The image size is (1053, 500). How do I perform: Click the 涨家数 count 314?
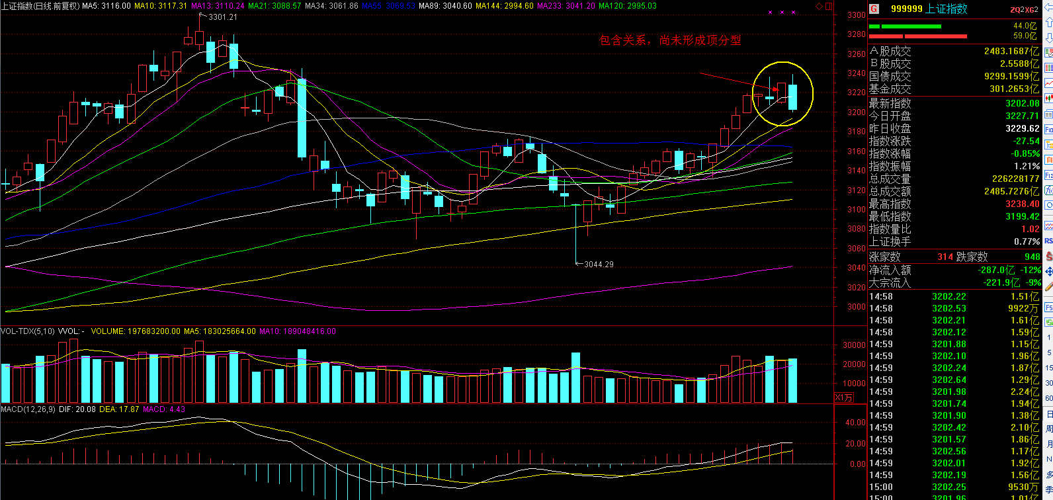945,257
